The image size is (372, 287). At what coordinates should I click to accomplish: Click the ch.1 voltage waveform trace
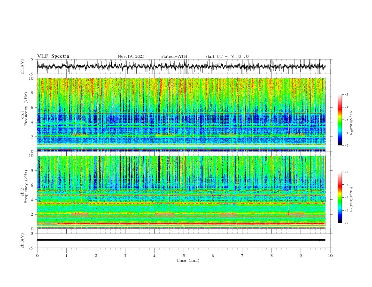click(x=181, y=67)
